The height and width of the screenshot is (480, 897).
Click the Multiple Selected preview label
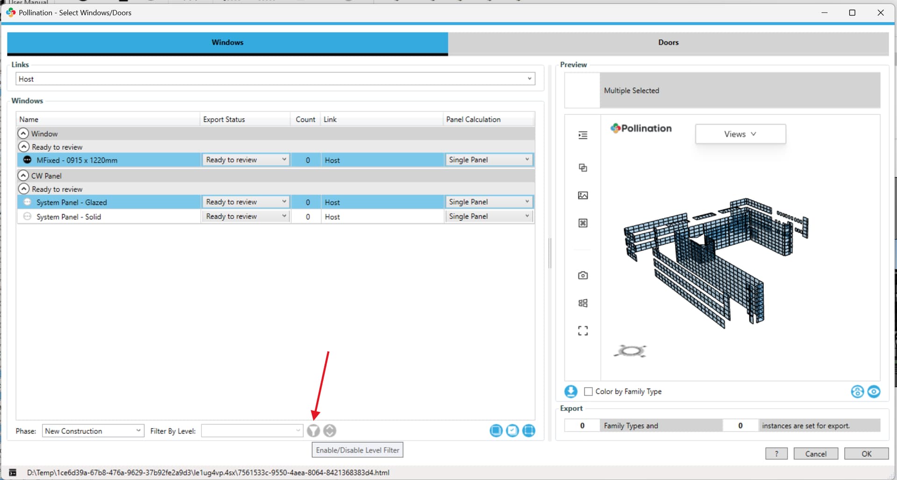pos(631,91)
